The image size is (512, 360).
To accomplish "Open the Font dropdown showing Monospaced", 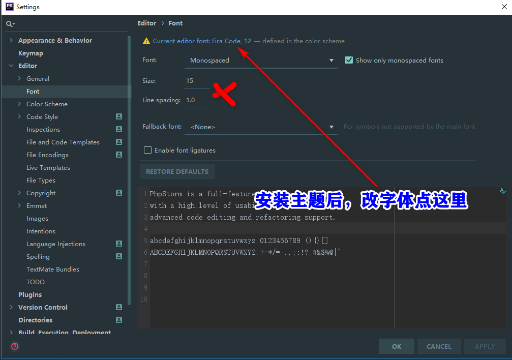I will tap(261, 61).
